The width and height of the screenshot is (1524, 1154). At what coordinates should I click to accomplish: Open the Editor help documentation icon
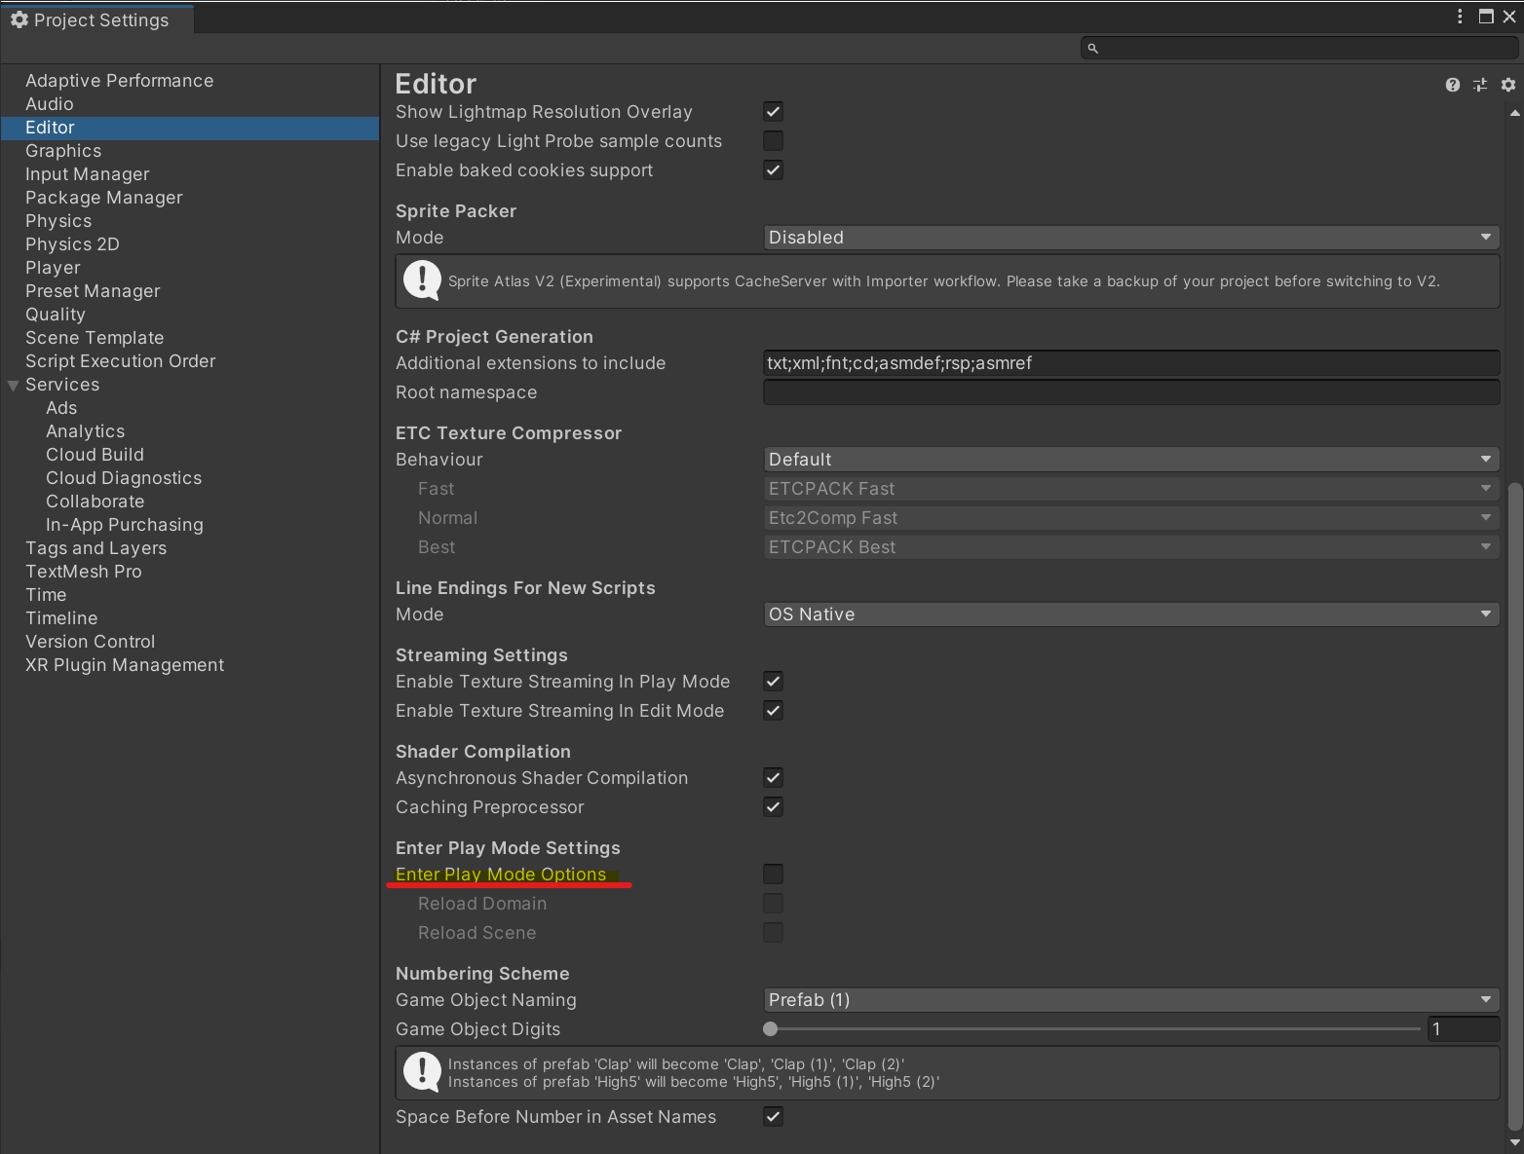1452,85
